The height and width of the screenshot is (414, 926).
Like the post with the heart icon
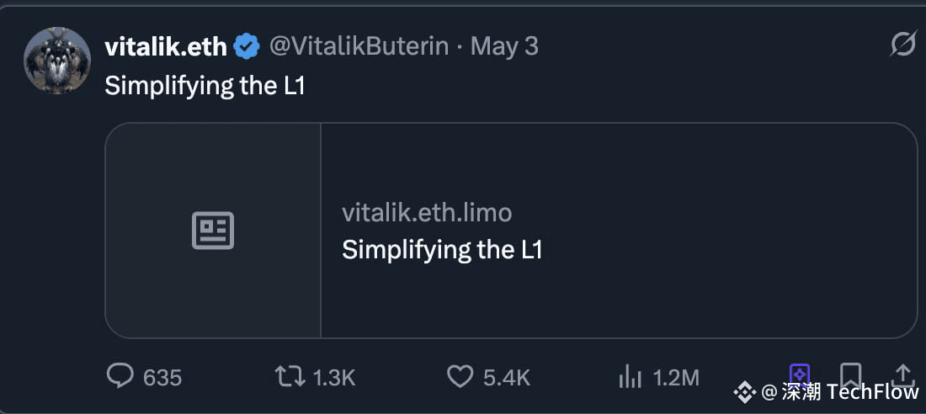click(x=460, y=376)
